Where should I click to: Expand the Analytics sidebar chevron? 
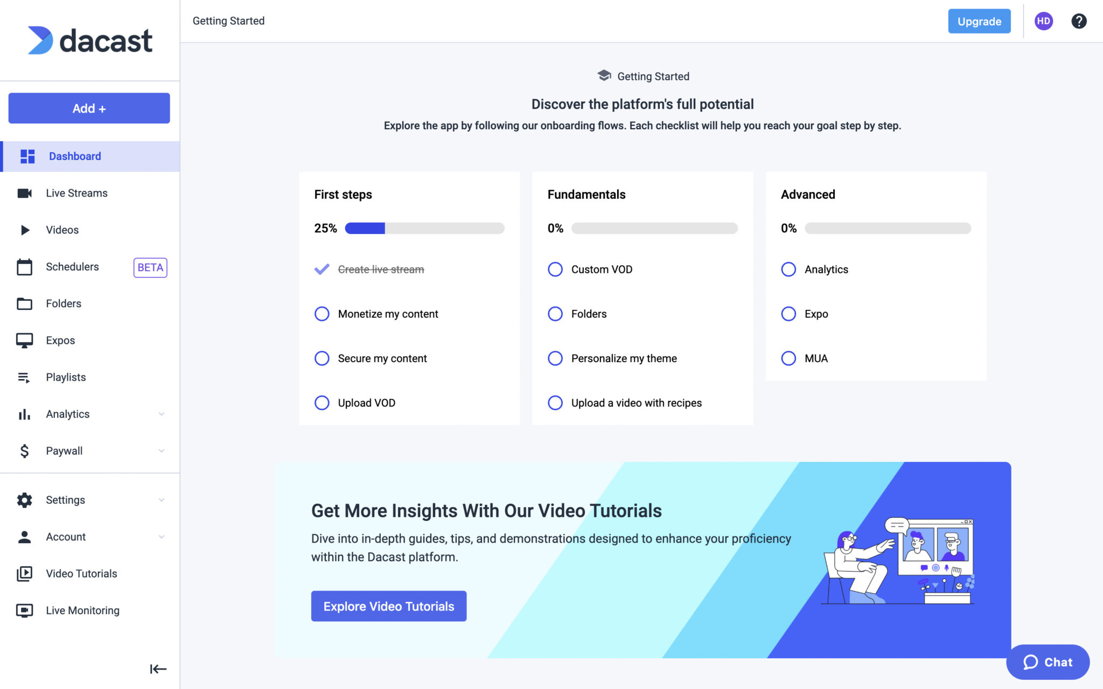tap(162, 414)
